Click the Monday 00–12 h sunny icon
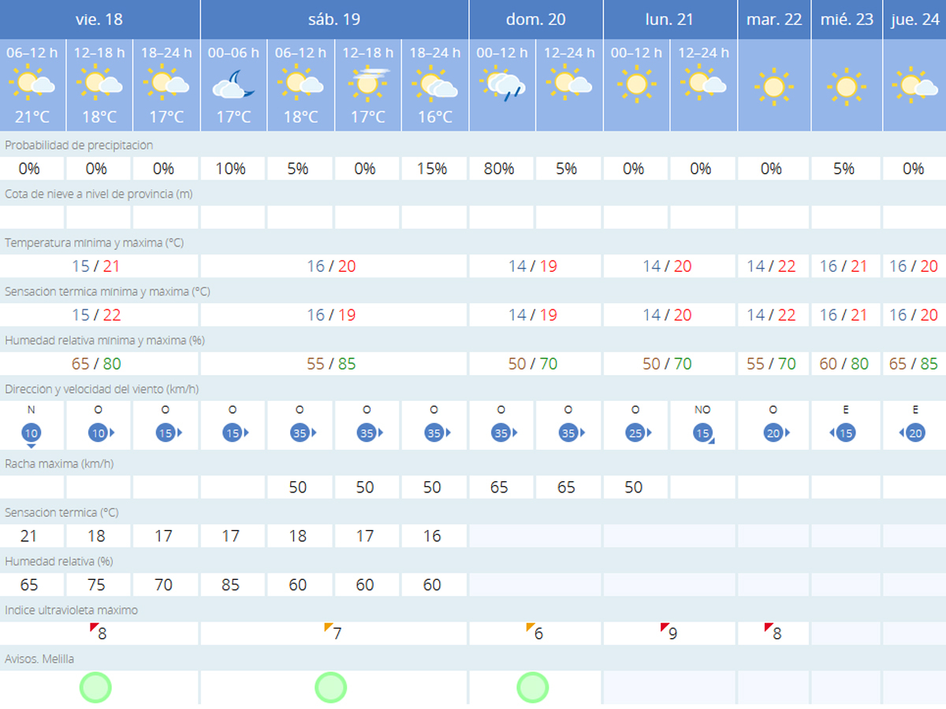946x709 pixels. pyautogui.click(x=636, y=84)
